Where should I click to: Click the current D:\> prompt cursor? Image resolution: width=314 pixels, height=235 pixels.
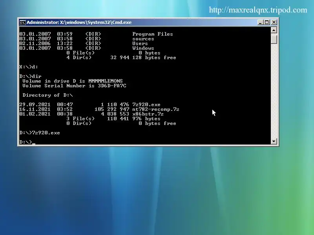33,143
